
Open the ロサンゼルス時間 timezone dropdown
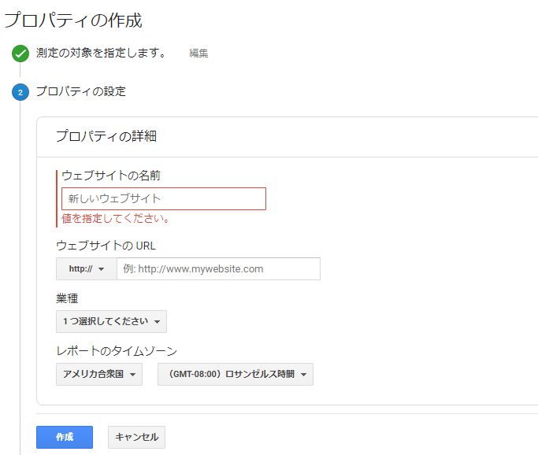coord(236,374)
